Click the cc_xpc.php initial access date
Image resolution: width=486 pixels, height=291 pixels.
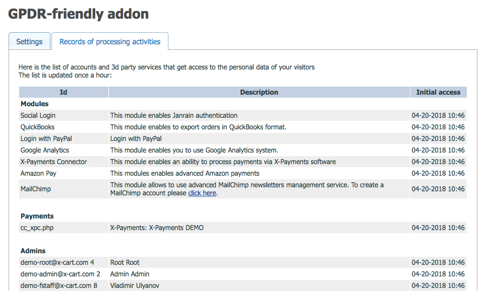[x=438, y=228]
